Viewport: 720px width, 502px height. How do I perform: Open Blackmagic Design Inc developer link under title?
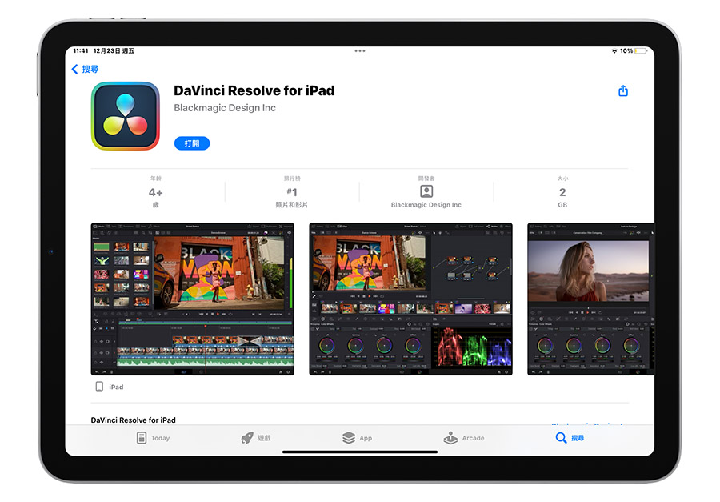[x=225, y=108]
